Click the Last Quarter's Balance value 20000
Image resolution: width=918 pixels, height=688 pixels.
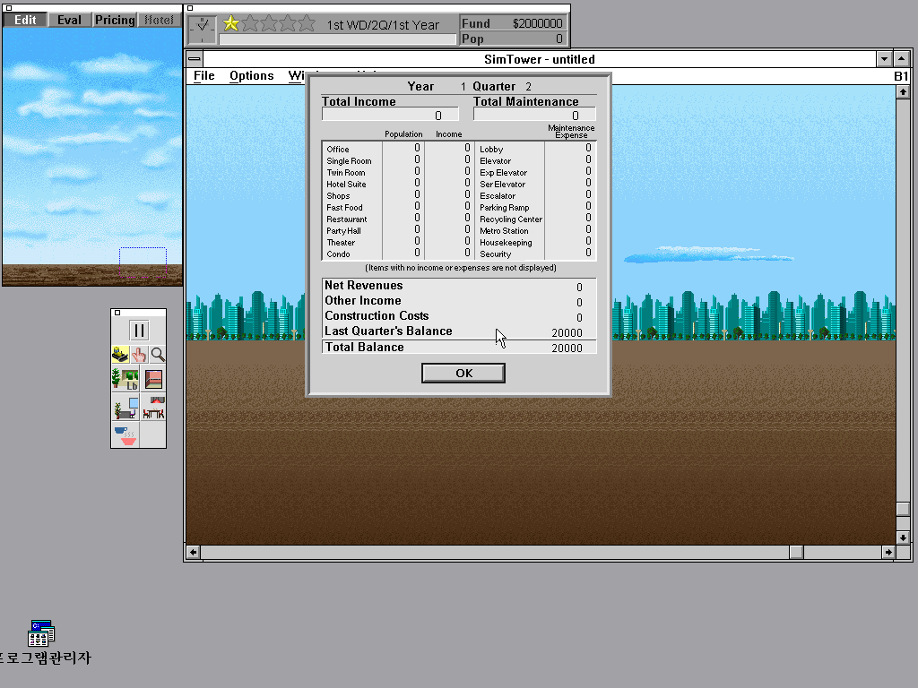point(567,333)
